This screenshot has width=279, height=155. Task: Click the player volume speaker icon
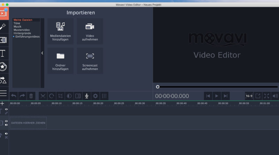(275, 96)
